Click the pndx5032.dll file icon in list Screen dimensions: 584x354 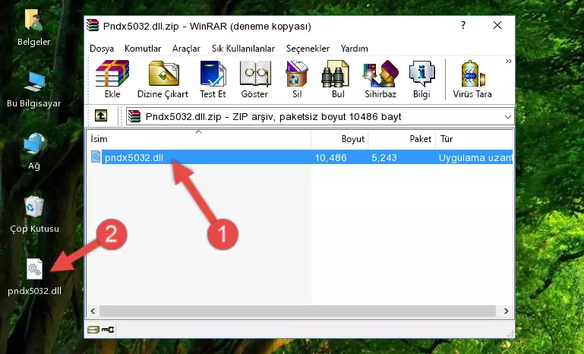coord(96,157)
